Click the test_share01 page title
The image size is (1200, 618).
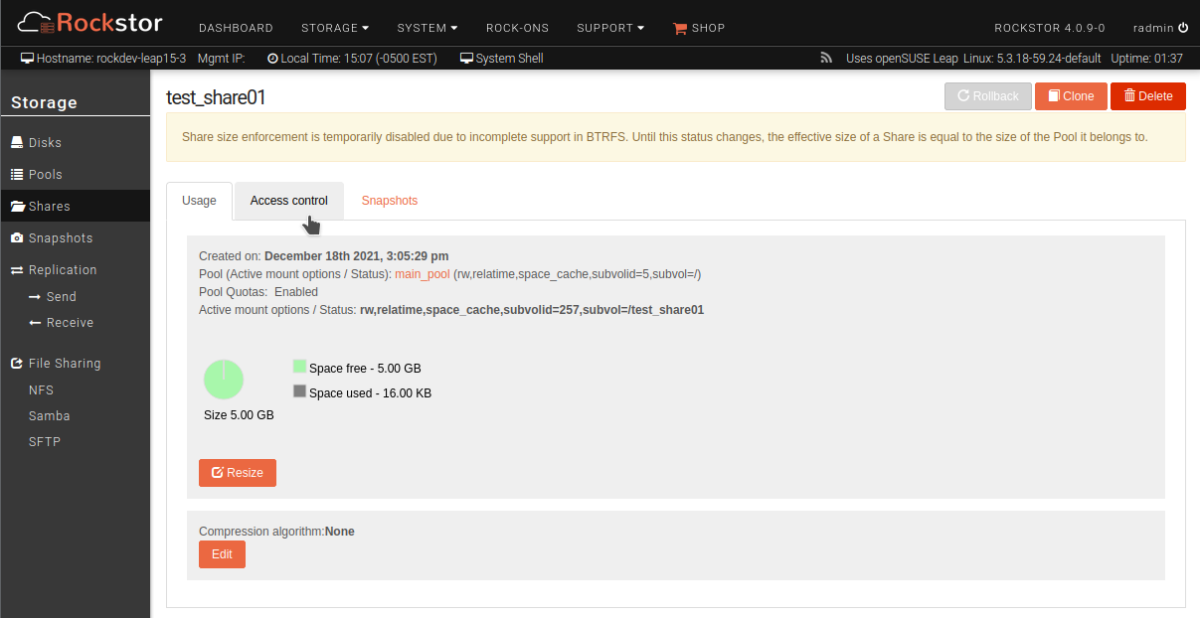point(216,97)
